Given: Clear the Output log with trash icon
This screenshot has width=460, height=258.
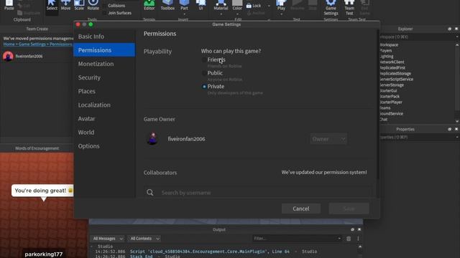Looking at the screenshot, I should point(349,239).
